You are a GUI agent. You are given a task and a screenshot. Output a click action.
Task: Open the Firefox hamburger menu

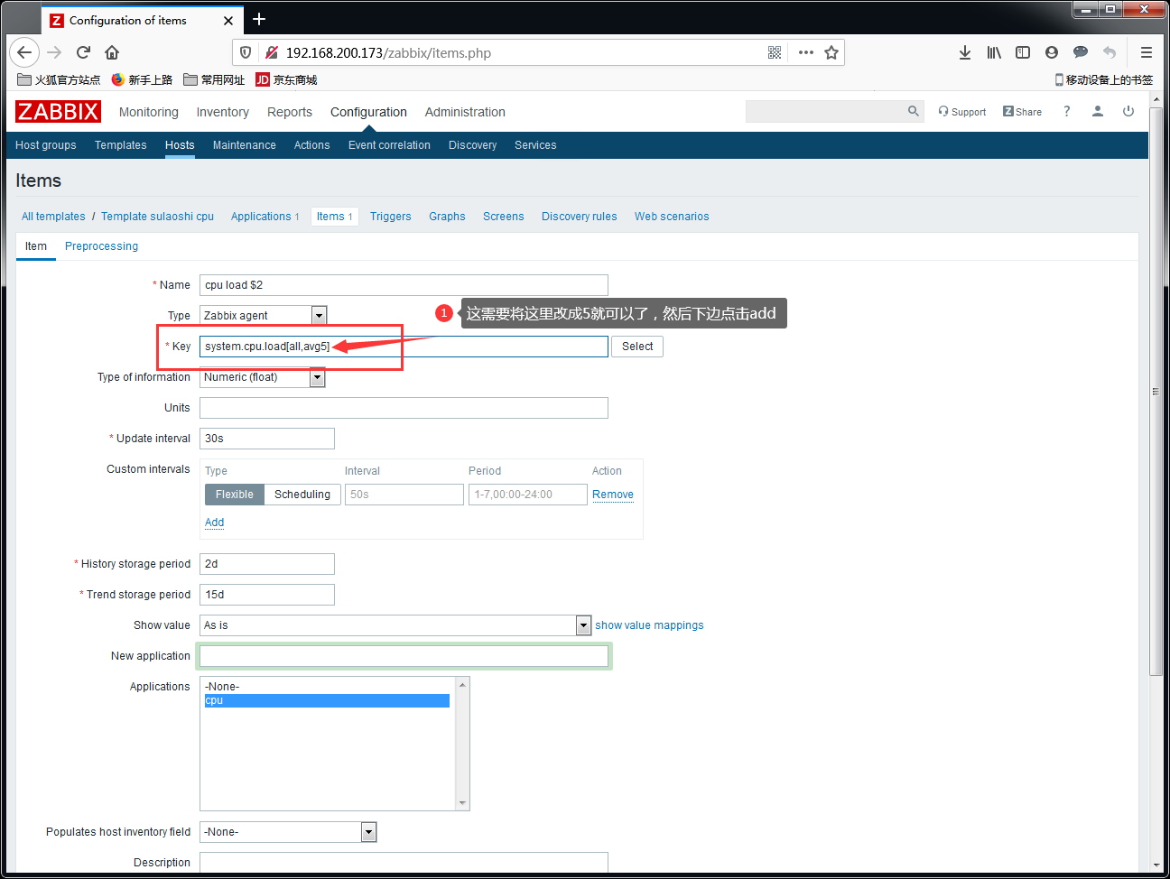coord(1147,52)
